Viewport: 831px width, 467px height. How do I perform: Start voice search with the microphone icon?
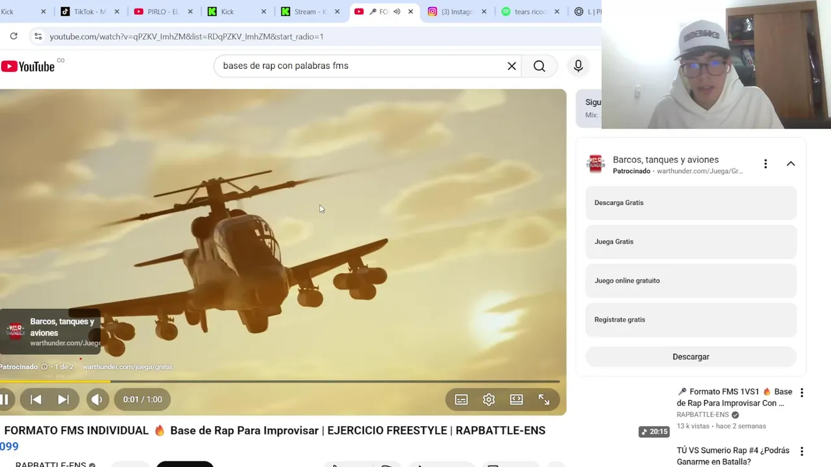click(578, 66)
